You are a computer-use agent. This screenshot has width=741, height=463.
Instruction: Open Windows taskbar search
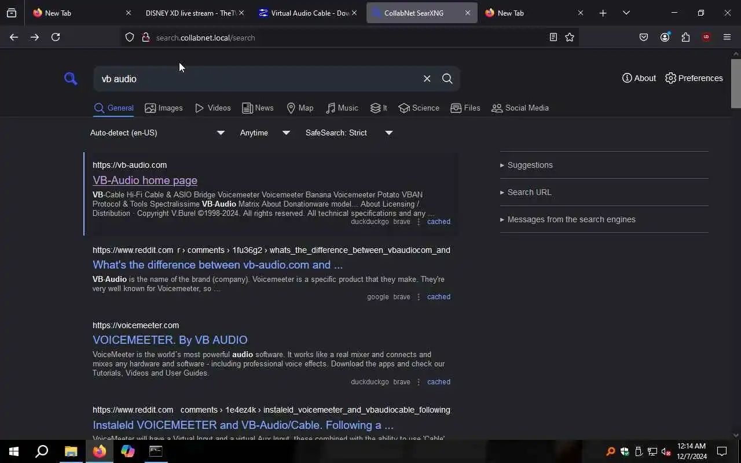42,451
